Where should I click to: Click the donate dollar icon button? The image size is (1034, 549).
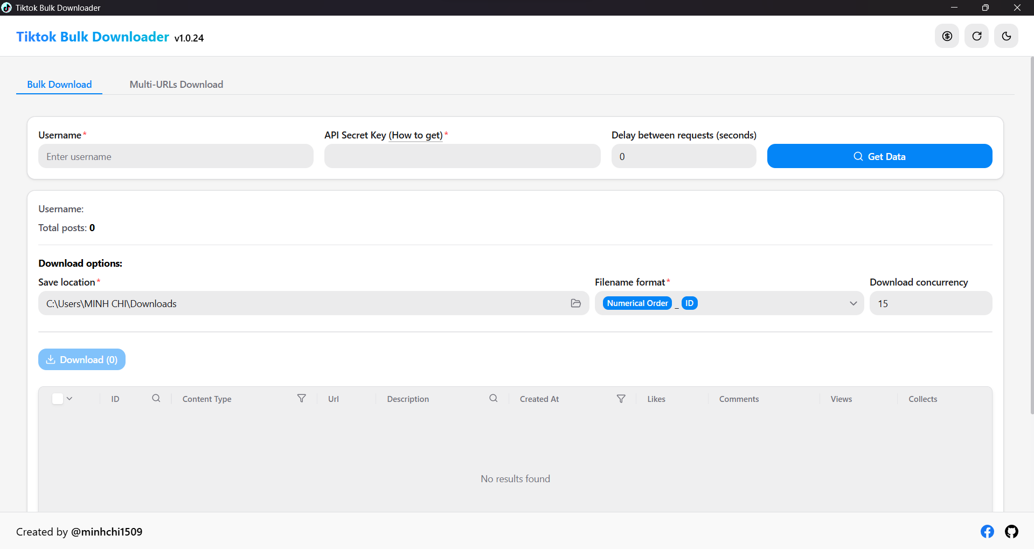[947, 36]
